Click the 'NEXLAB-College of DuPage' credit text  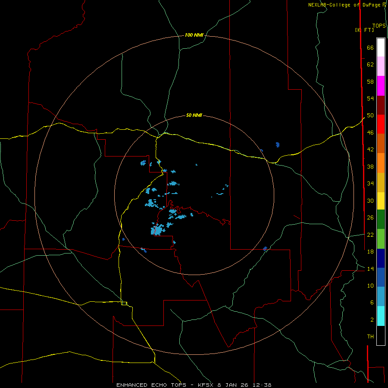pyautogui.click(x=345, y=5)
